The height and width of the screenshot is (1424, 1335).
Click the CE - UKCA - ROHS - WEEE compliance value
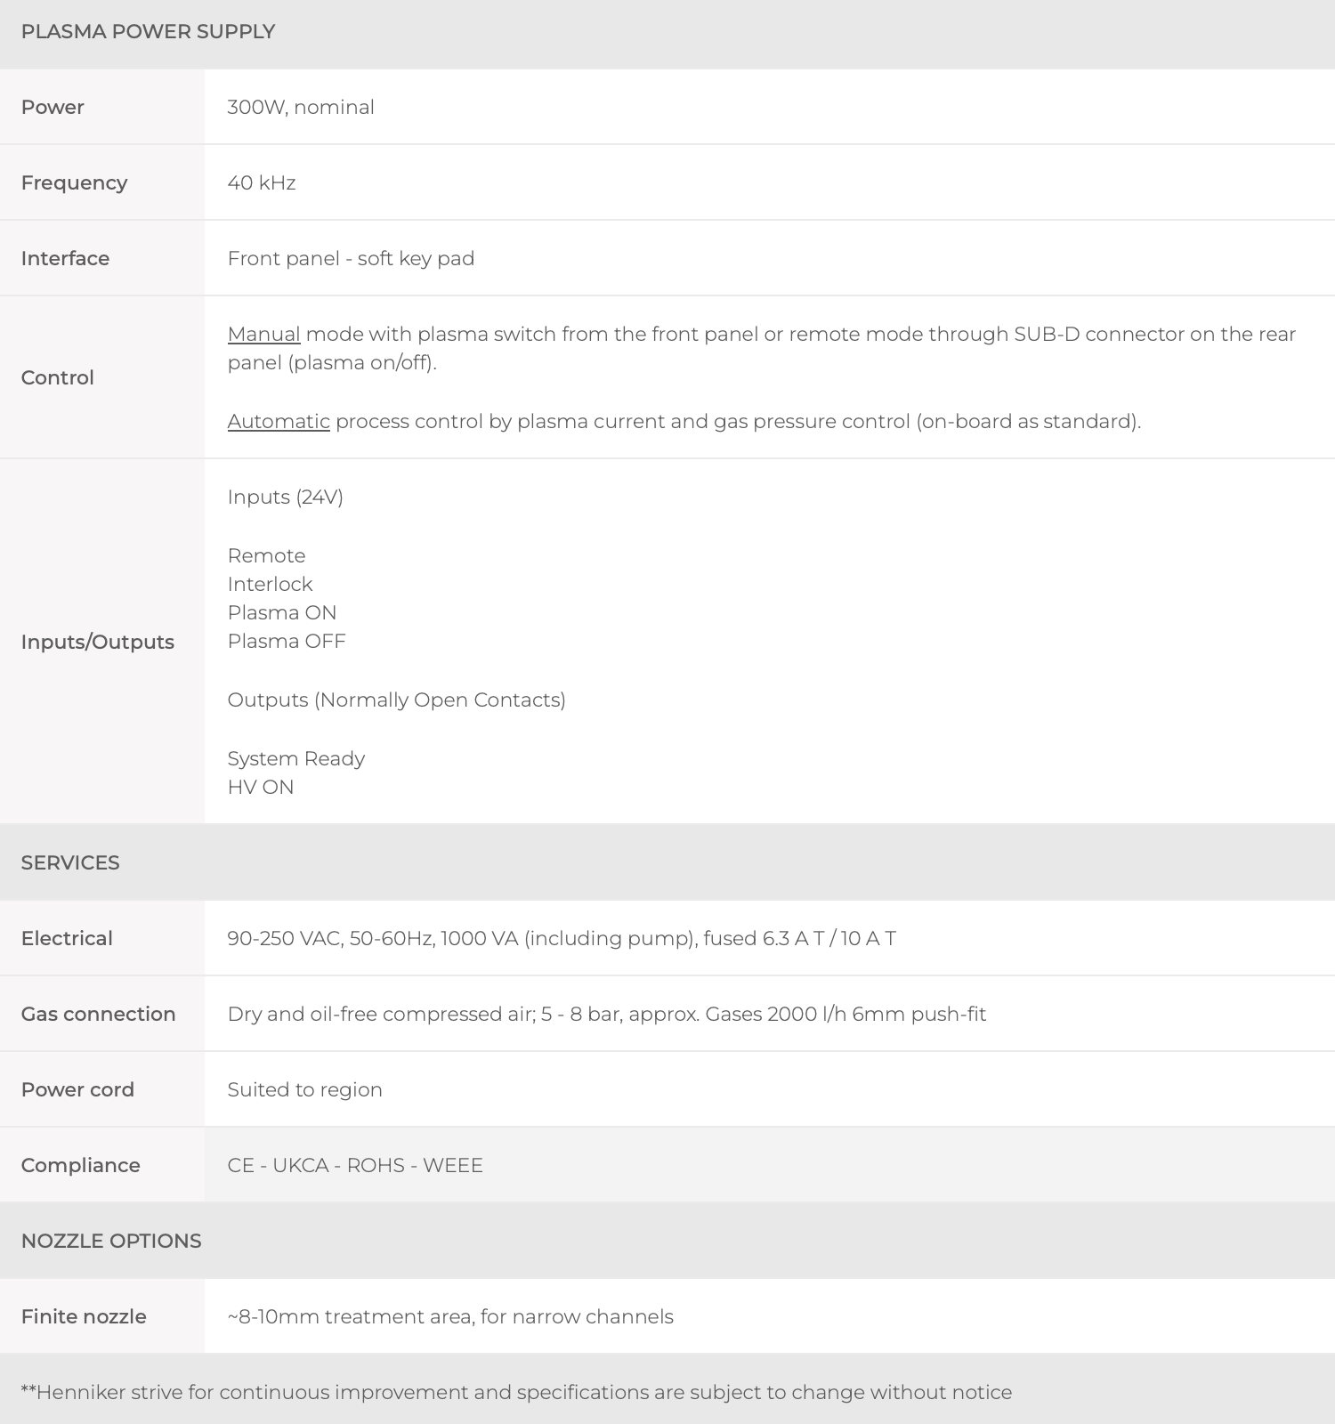355,1165
